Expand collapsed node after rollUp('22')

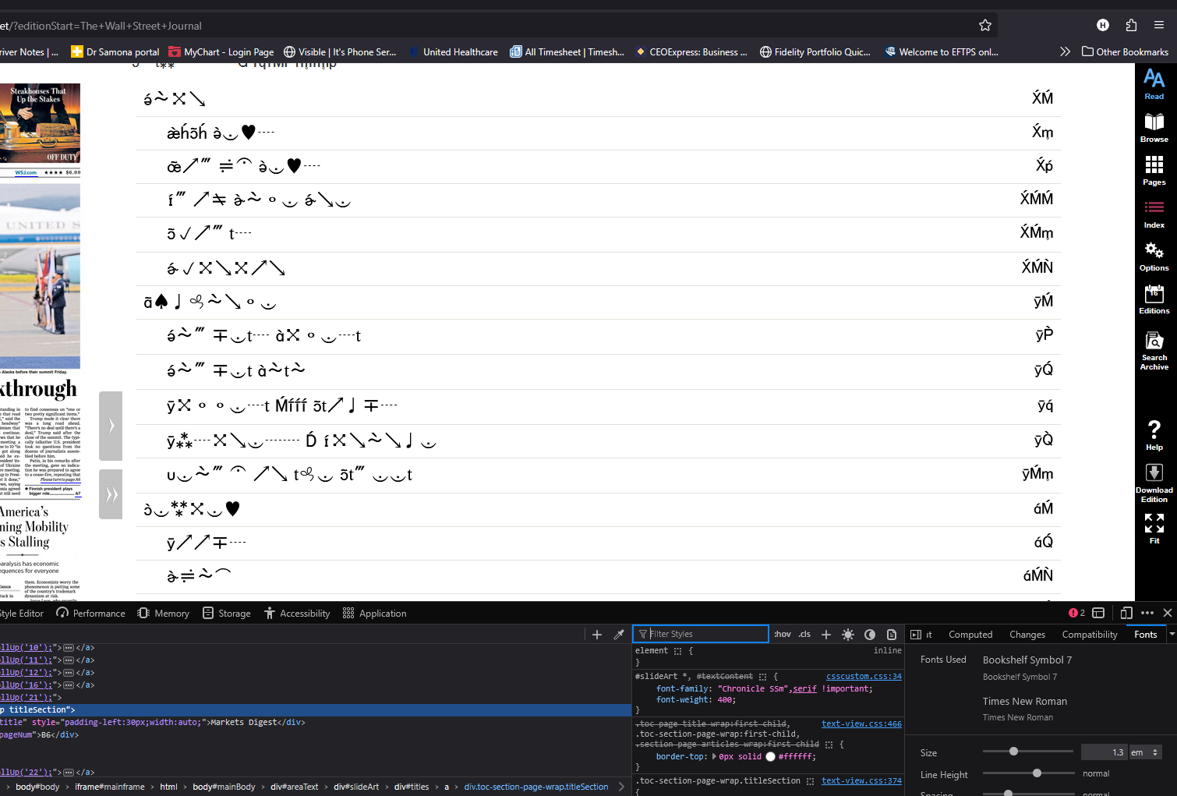69,773
